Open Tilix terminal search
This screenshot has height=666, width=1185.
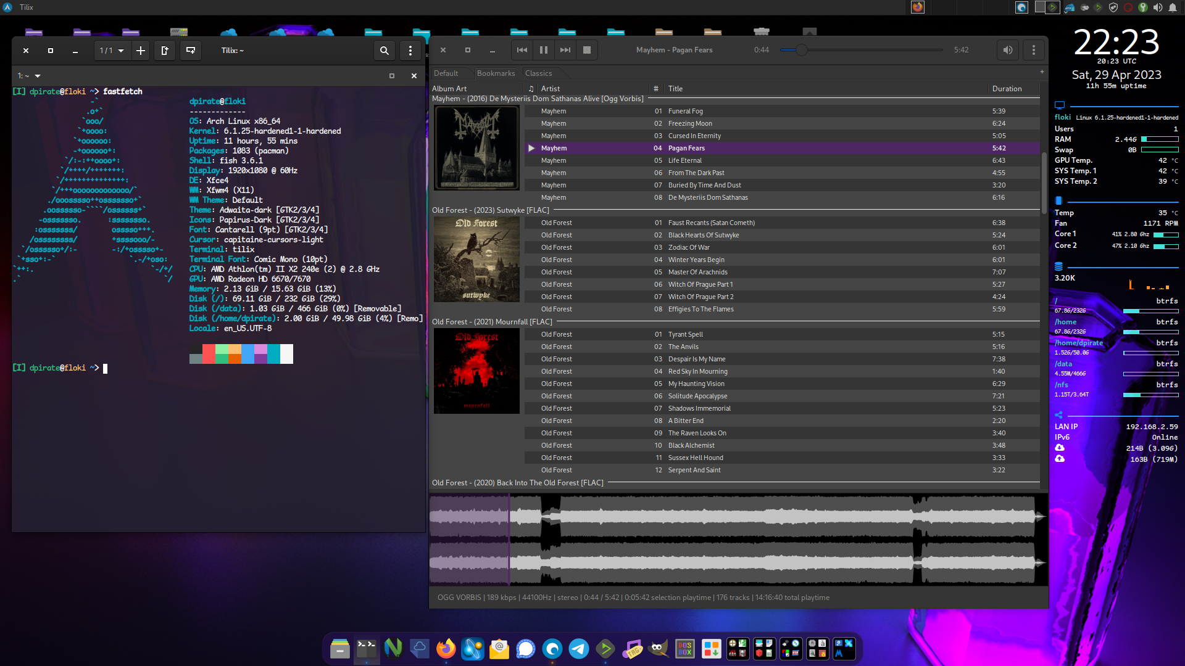point(385,51)
